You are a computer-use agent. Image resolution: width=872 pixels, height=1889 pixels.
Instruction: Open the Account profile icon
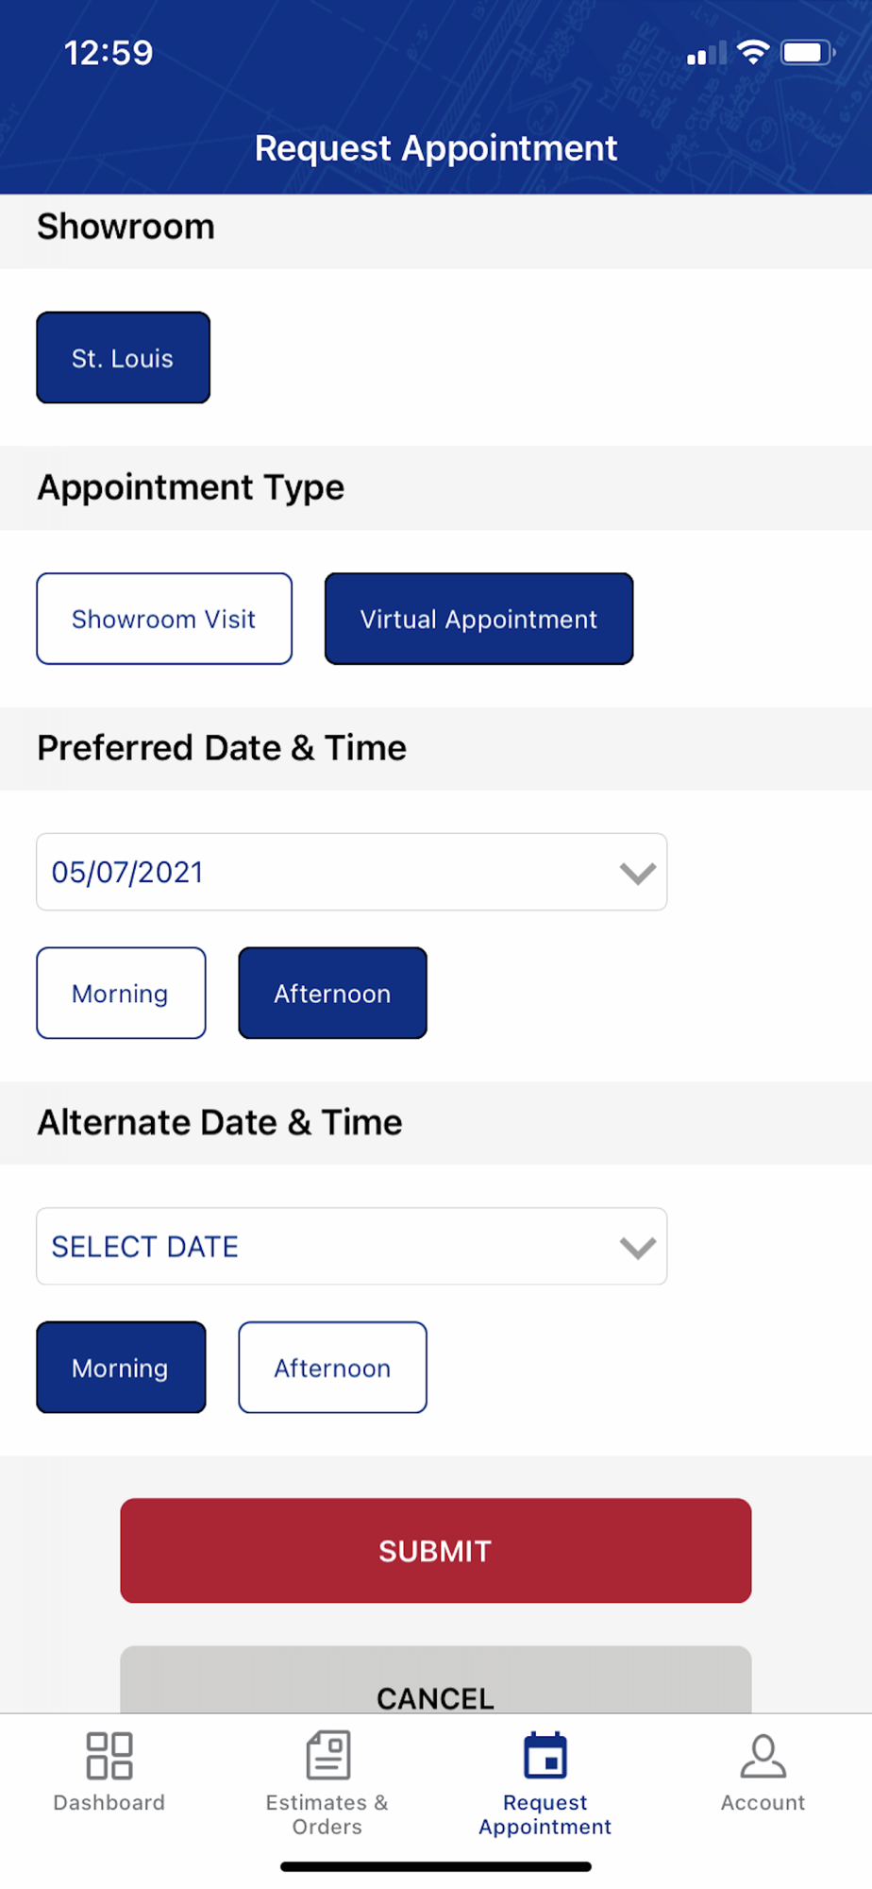[x=763, y=1756]
